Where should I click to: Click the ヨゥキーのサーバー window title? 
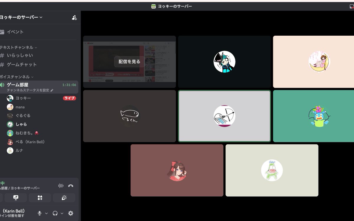(x=175, y=6)
